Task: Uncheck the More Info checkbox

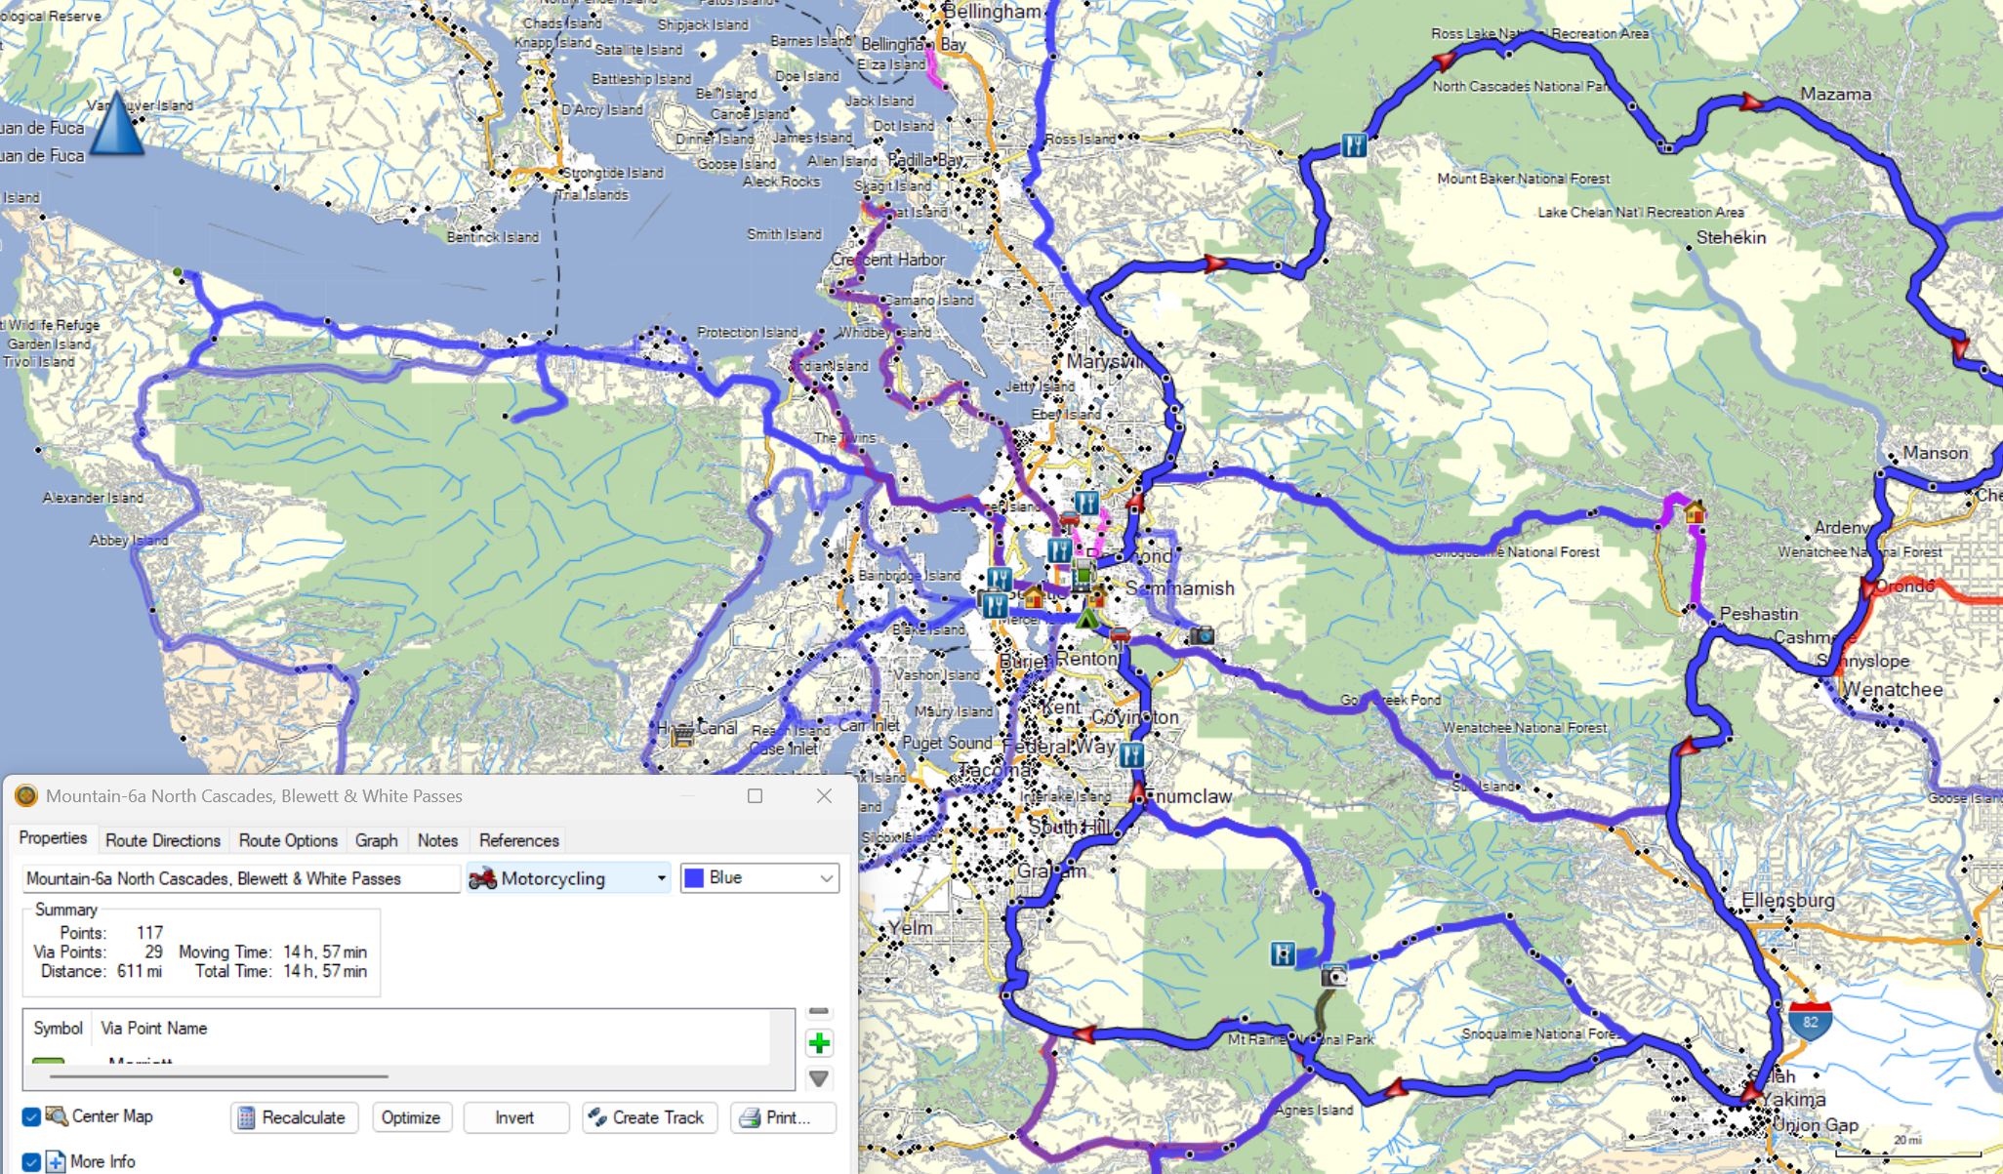Action: pyautogui.click(x=31, y=1161)
